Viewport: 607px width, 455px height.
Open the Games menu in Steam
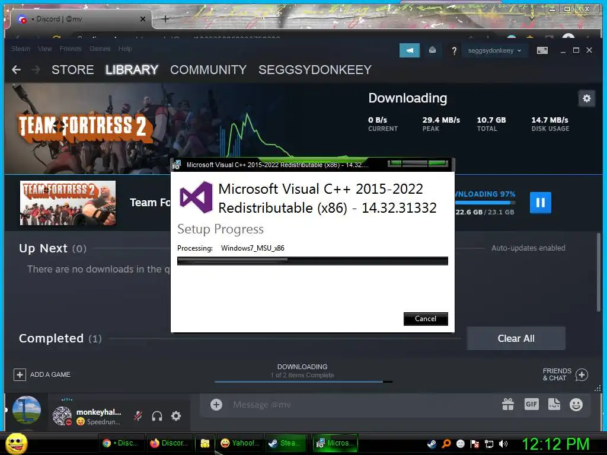coord(100,49)
